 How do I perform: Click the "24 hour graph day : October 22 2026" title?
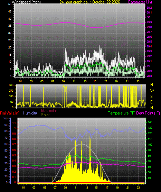(90, 2)
